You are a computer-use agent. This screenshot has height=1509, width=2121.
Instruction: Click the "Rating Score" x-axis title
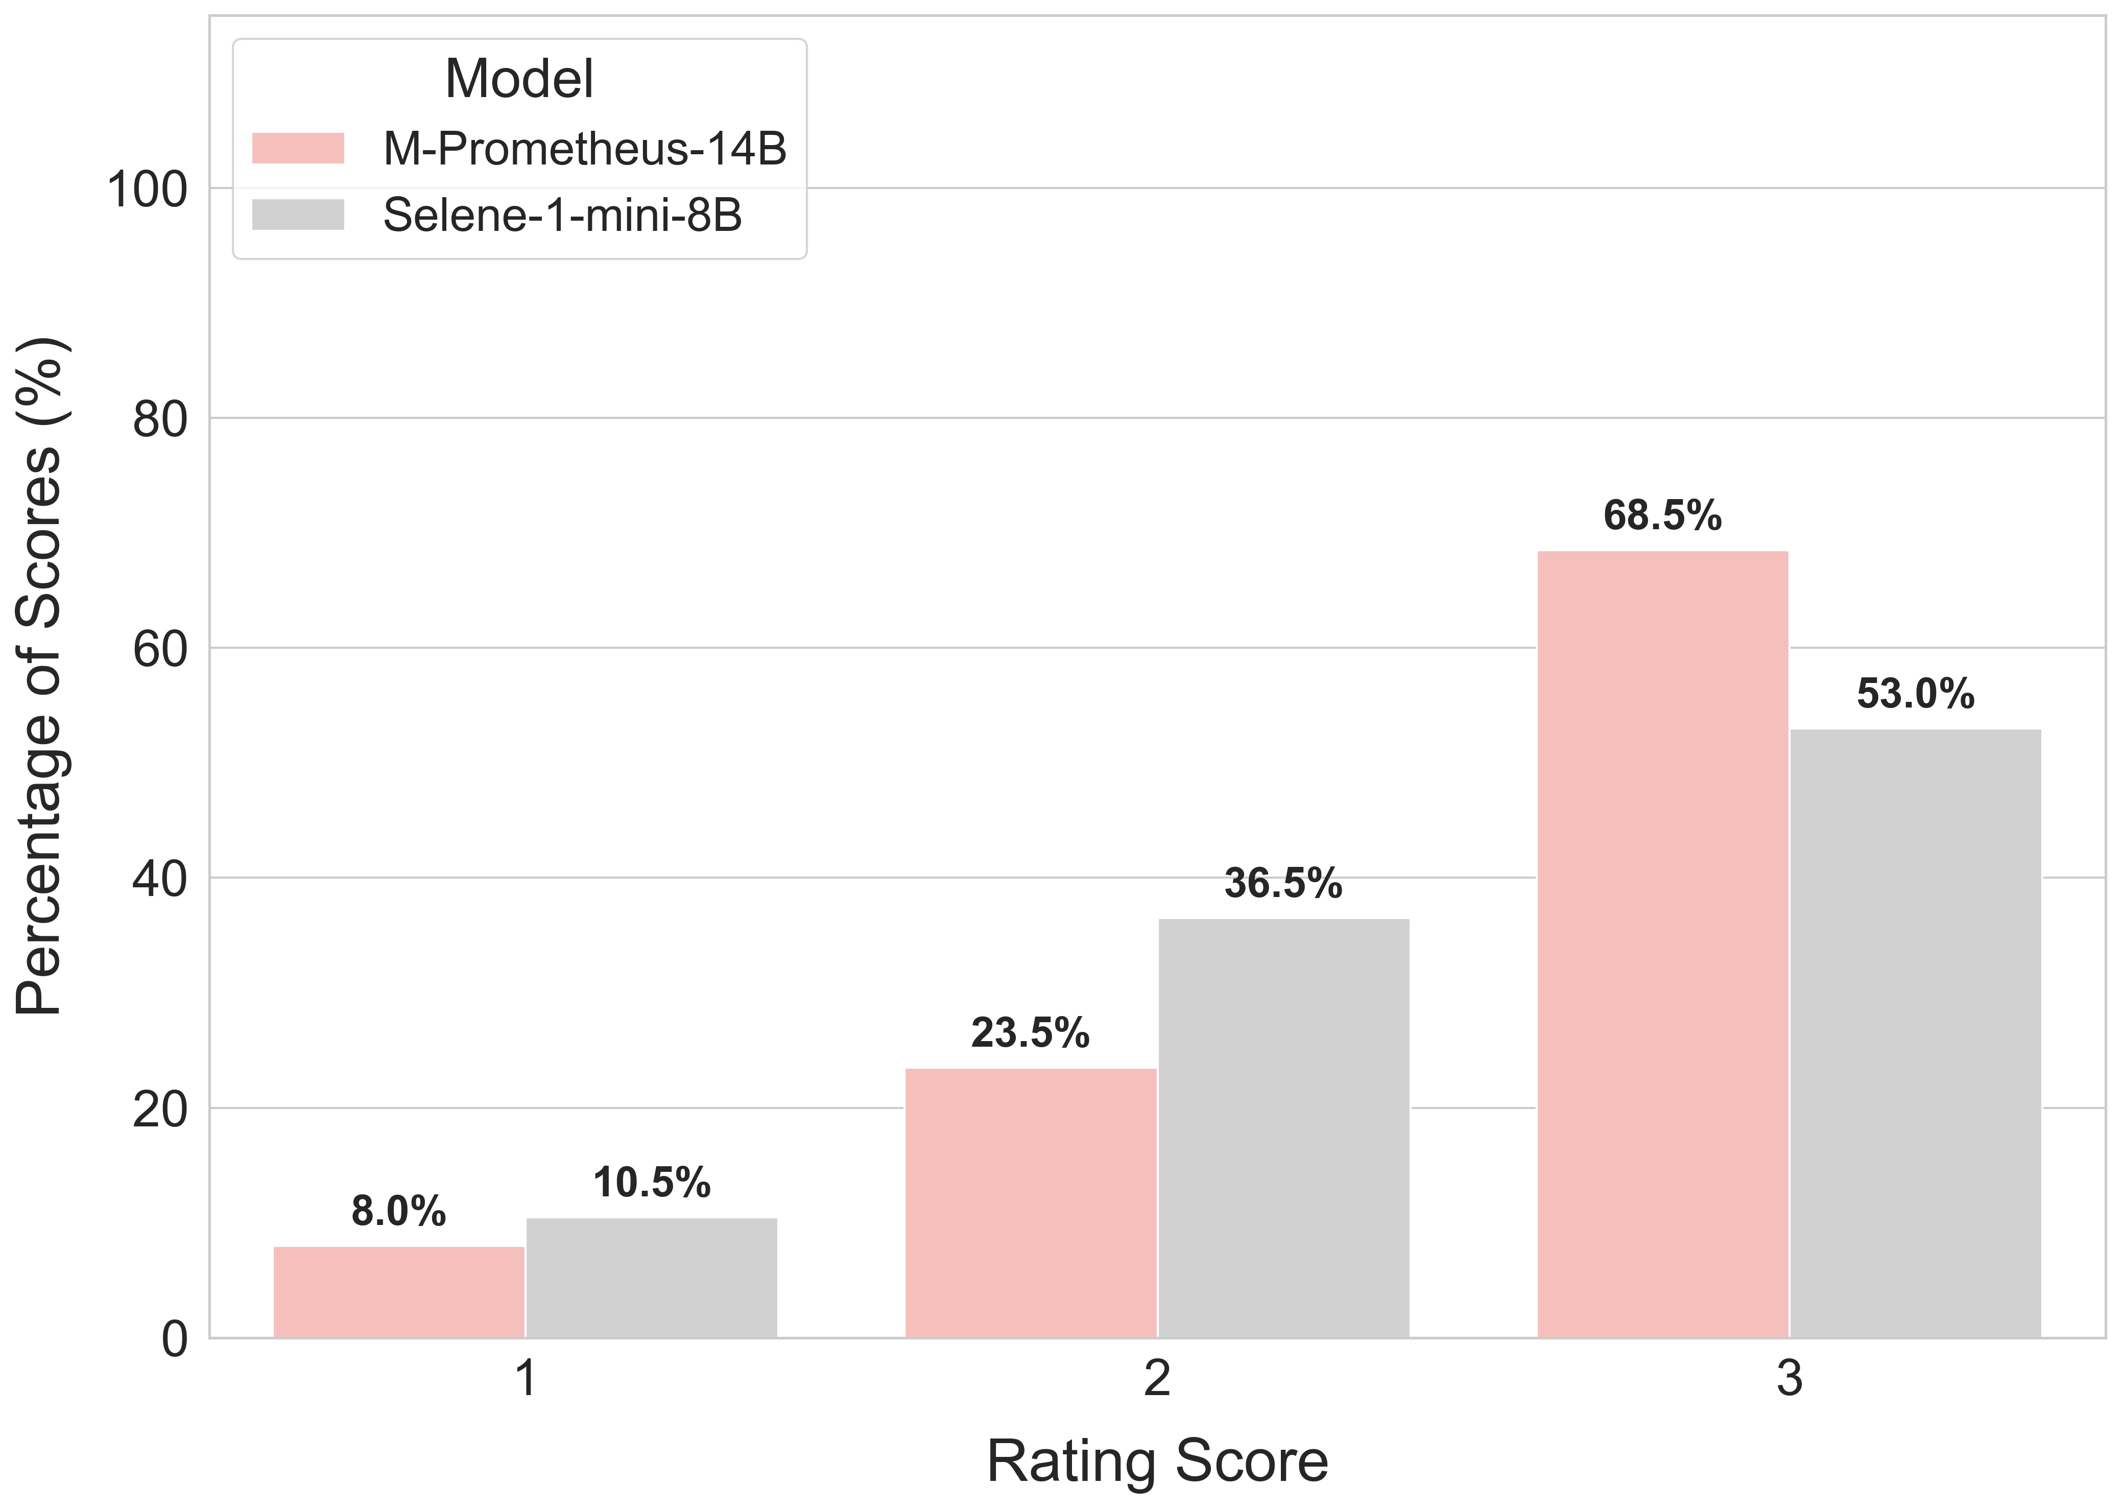point(1157,1461)
